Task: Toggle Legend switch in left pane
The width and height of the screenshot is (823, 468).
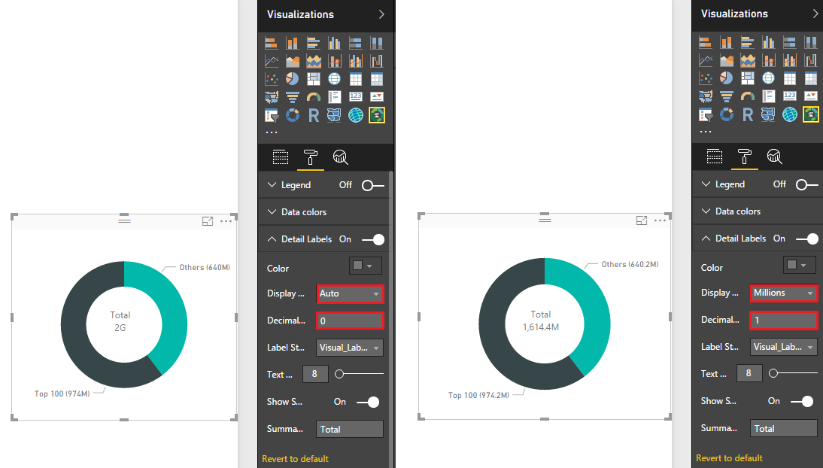Action: pyautogui.click(x=373, y=185)
